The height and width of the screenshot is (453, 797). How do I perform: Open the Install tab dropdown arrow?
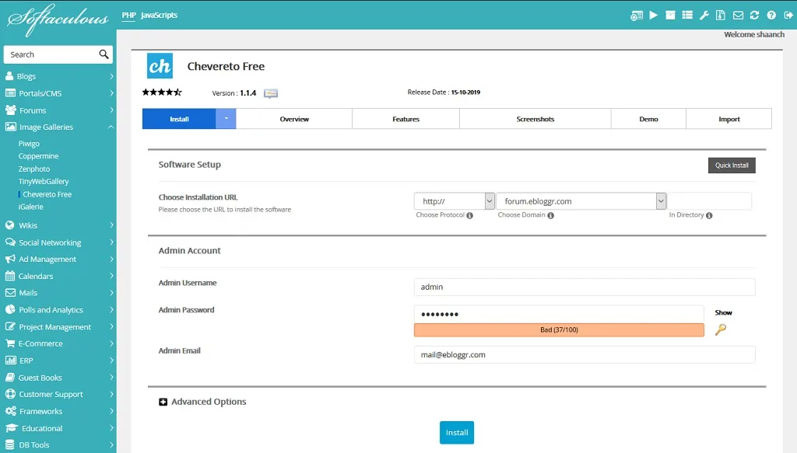[226, 119]
